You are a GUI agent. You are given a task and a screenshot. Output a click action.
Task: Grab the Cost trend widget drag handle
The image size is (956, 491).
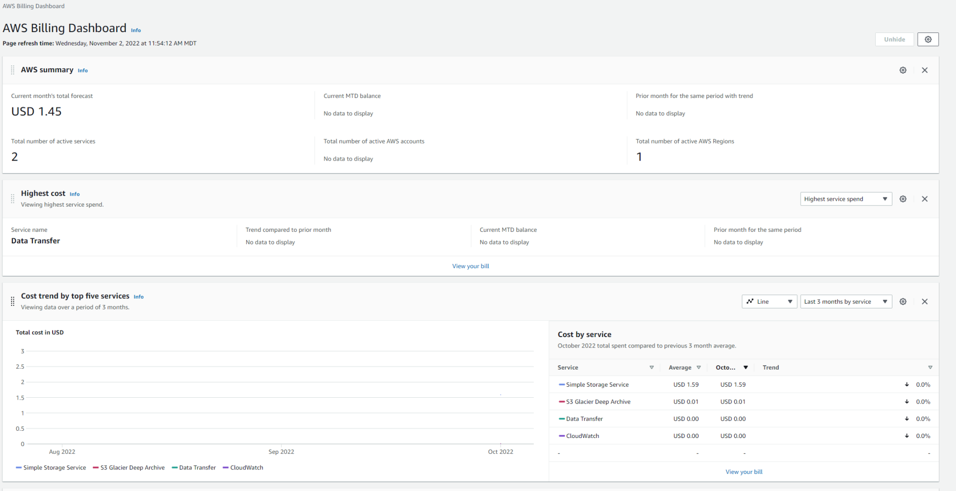pyautogui.click(x=12, y=301)
